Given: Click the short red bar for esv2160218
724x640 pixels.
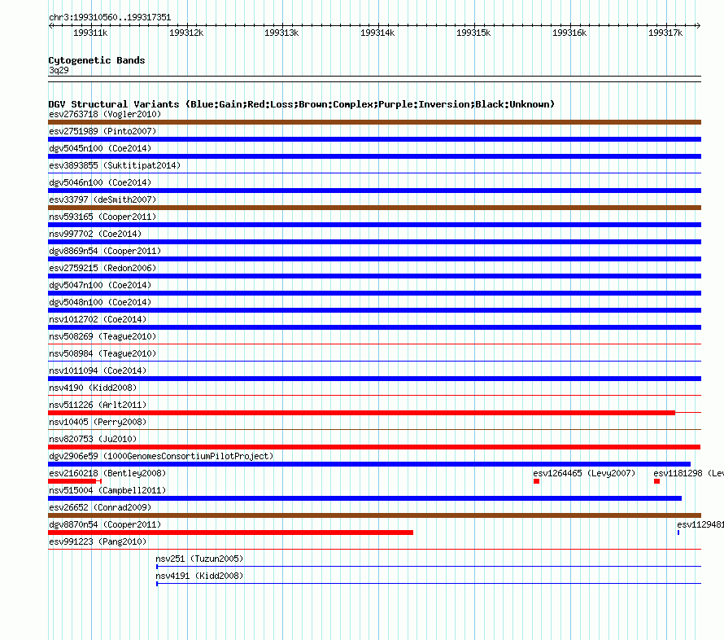Looking at the screenshot, I should 72,481.
